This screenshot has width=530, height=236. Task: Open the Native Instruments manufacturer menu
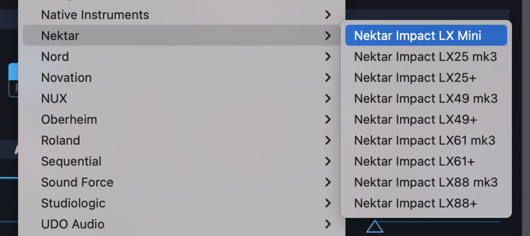[95, 15]
